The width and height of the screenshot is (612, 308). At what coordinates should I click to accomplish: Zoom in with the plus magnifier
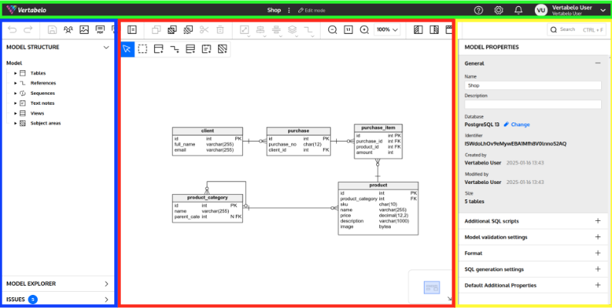pos(364,29)
